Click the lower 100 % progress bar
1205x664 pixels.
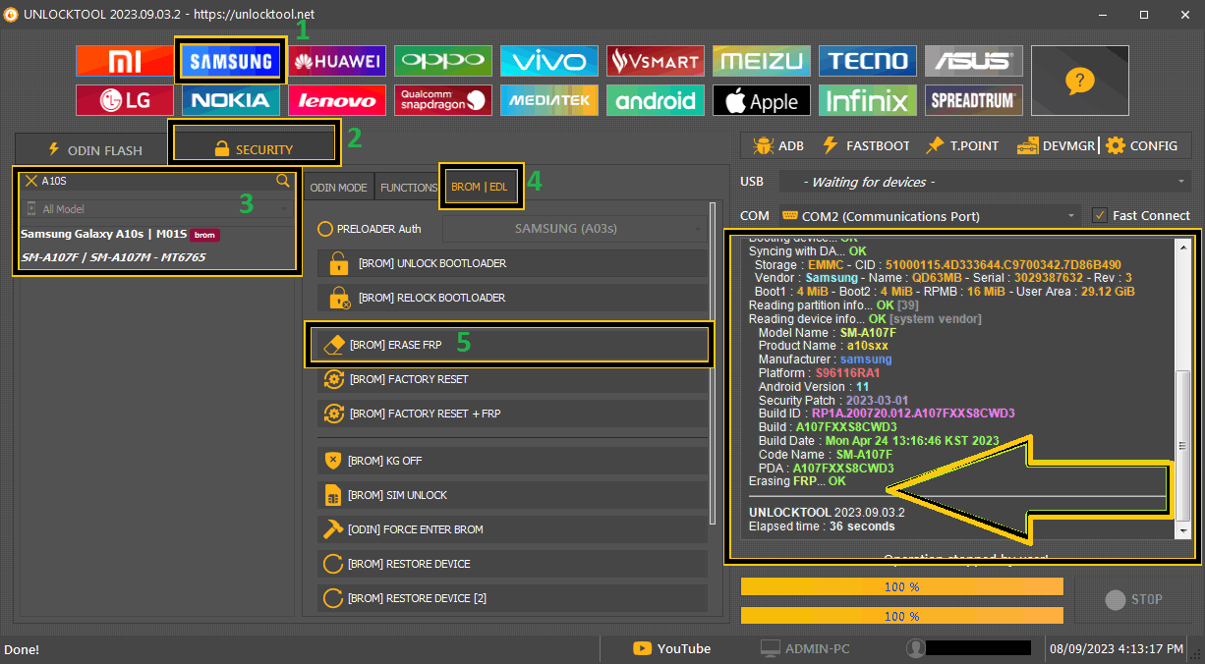point(901,616)
